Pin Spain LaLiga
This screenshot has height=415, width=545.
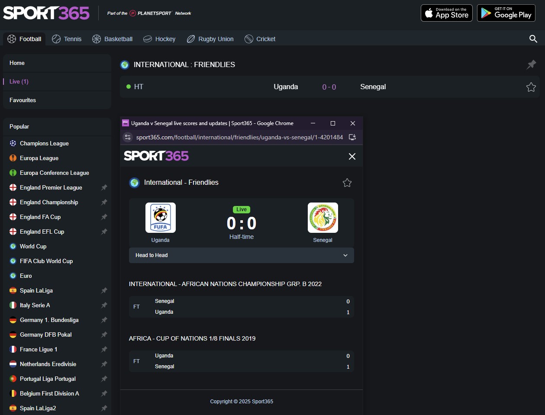click(104, 290)
